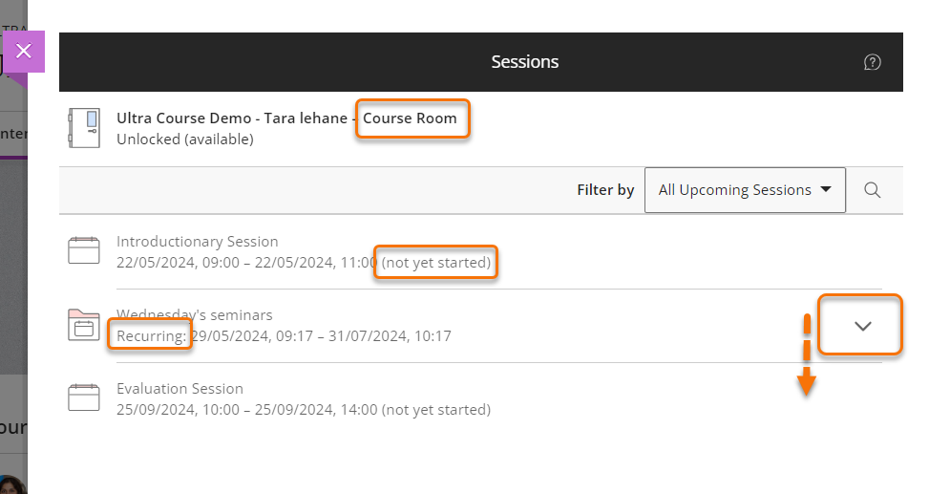Open the Introductionary Session entry
Image resolution: width=929 pixels, height=494 pixels.
point(198,242)
